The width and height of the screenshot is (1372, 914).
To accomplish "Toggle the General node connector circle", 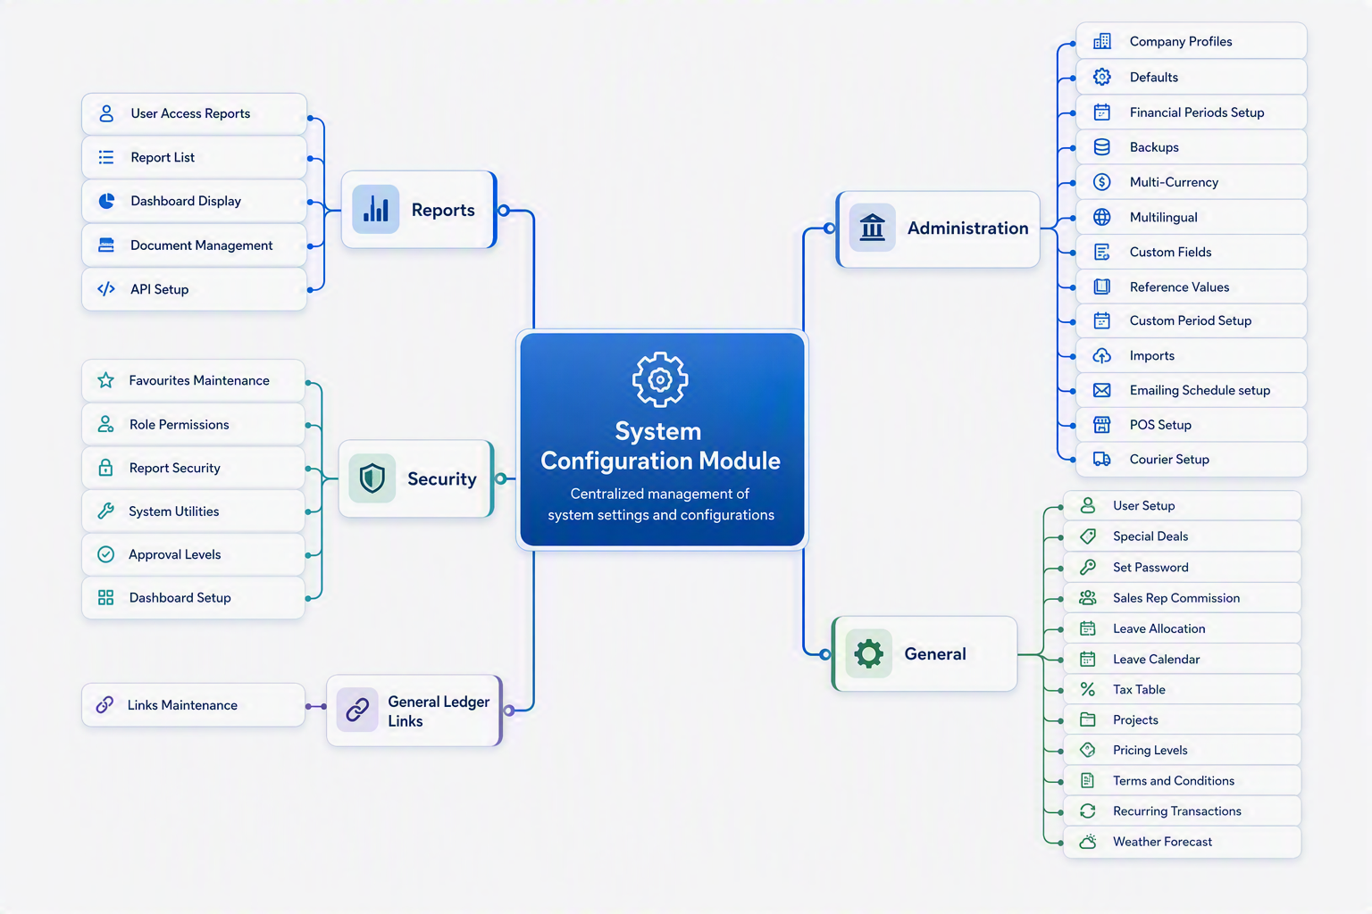I will coord(825,654).
